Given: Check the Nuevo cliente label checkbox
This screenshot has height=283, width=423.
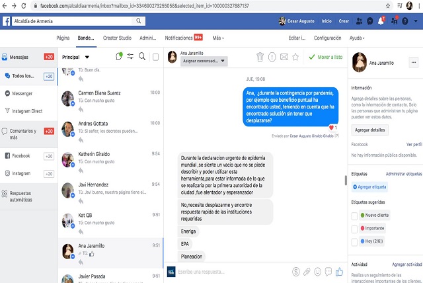Looking at the screenshot, I should pos(354,216).
